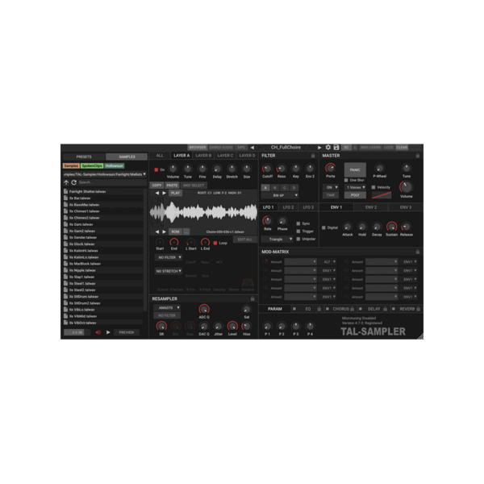
Task: Enable the LFO Trigger checkbox
Action: pos(298,232)
